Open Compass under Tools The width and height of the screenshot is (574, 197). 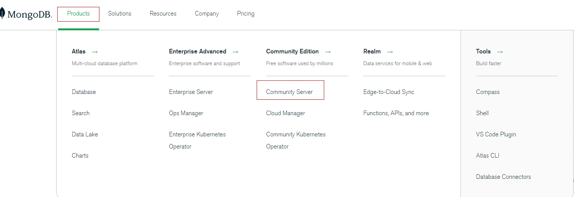[488, 92]
